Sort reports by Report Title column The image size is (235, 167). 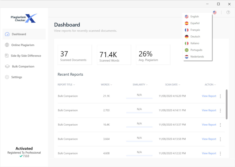pyautogui.click(x=66, y=85)
